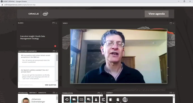Click the Speaker Bio panel scrollbar

point(57,98)
